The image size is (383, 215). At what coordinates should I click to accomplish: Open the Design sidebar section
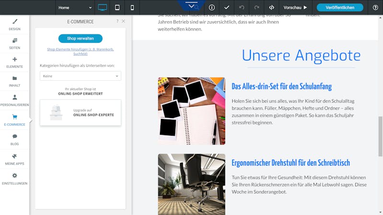click(15, 25)
